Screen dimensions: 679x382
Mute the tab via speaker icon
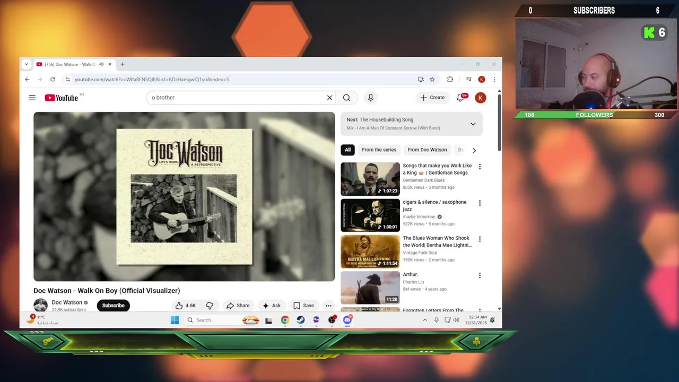[x=101, y=64]
